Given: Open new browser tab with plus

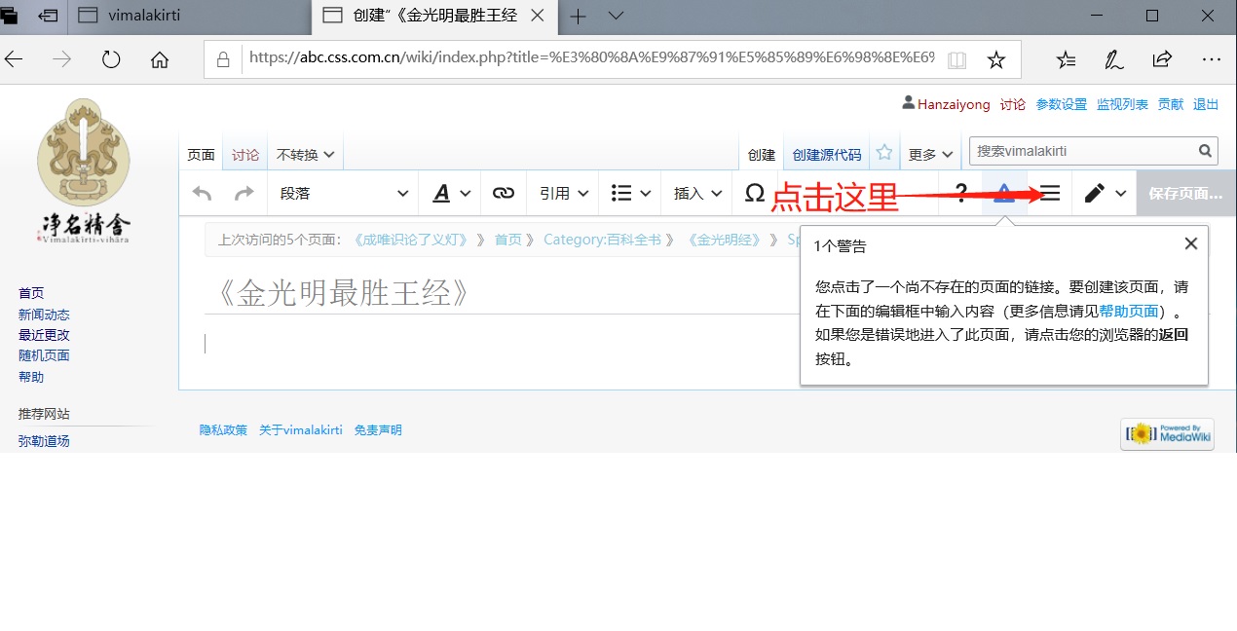Looking at the screenshot, I should coord(579,16).
